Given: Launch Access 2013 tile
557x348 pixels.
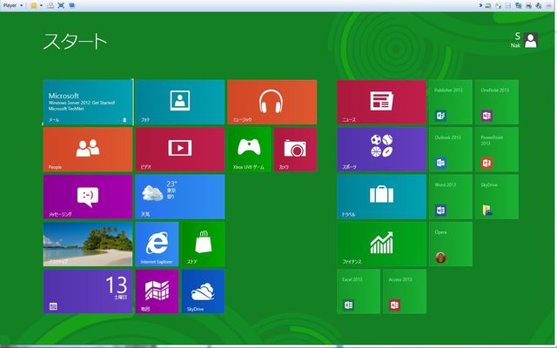Looking at the screenshot, I should click(405, 291).
